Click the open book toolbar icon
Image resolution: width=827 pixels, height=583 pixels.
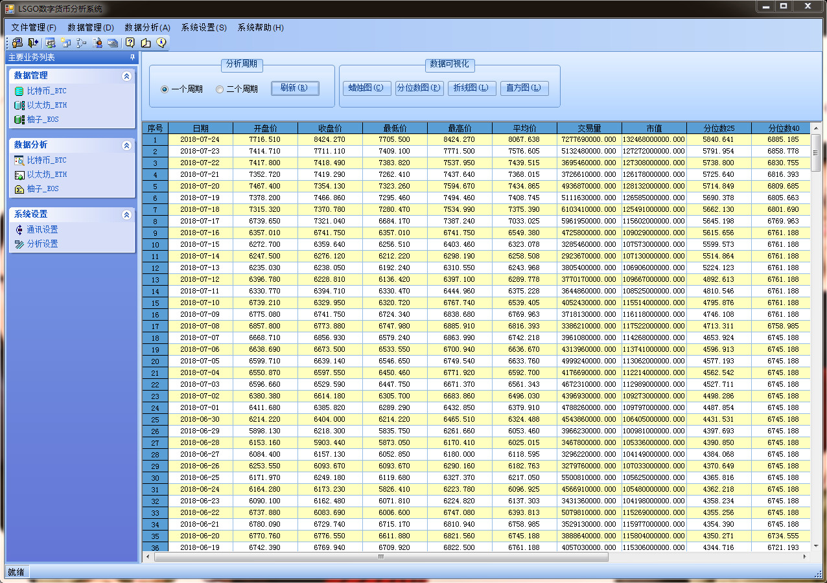(x=146, y=43)
